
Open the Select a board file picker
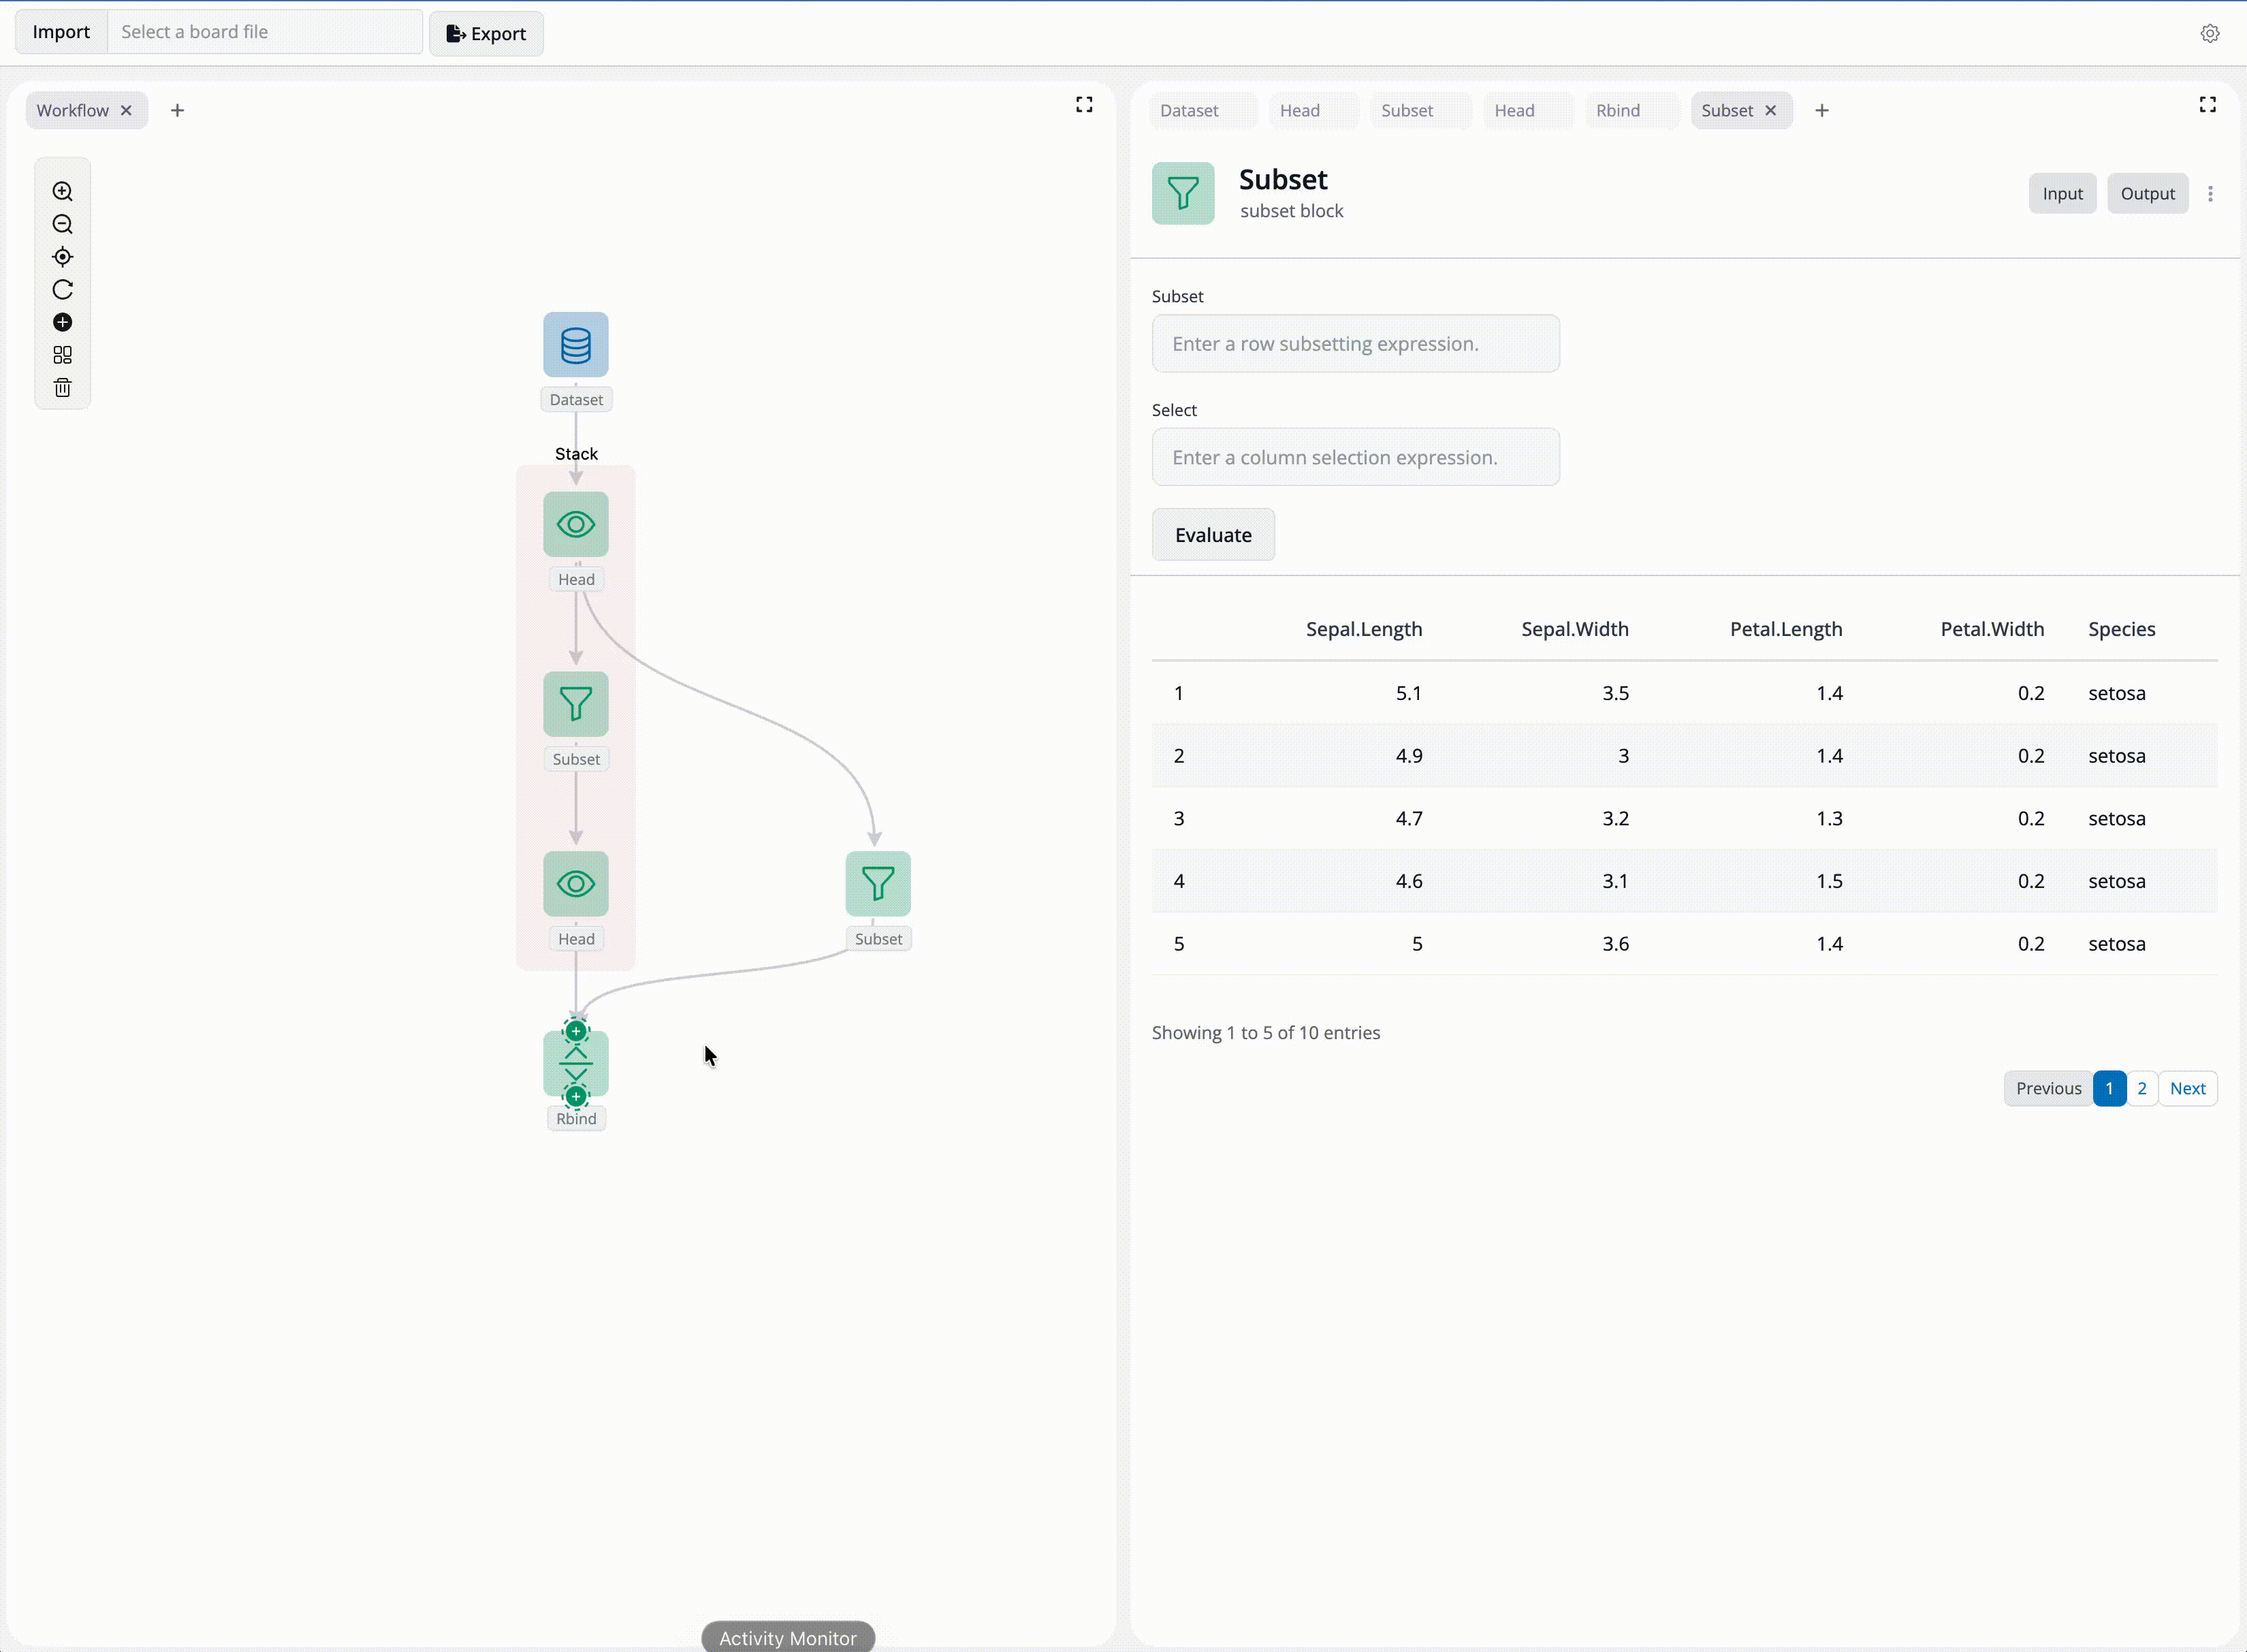[264, 31]
